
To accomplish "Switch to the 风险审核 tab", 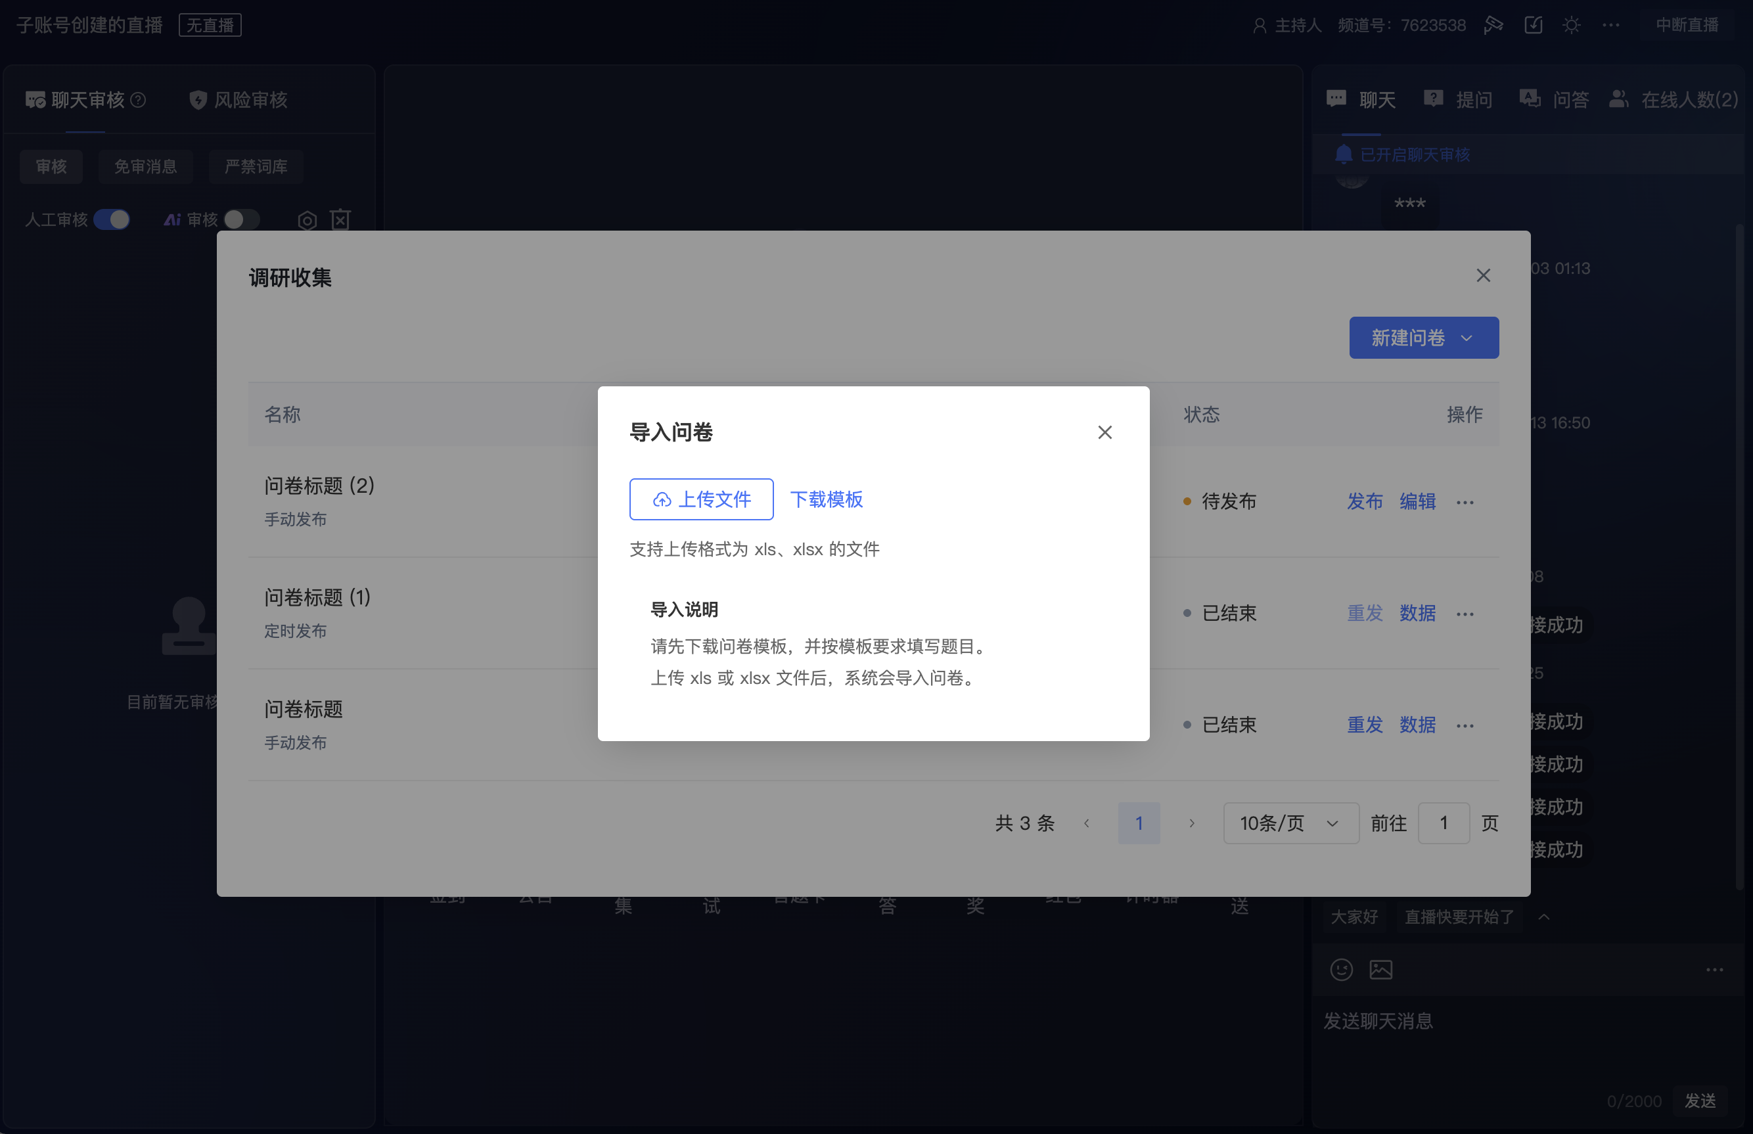I will click(x=239, y=99).
